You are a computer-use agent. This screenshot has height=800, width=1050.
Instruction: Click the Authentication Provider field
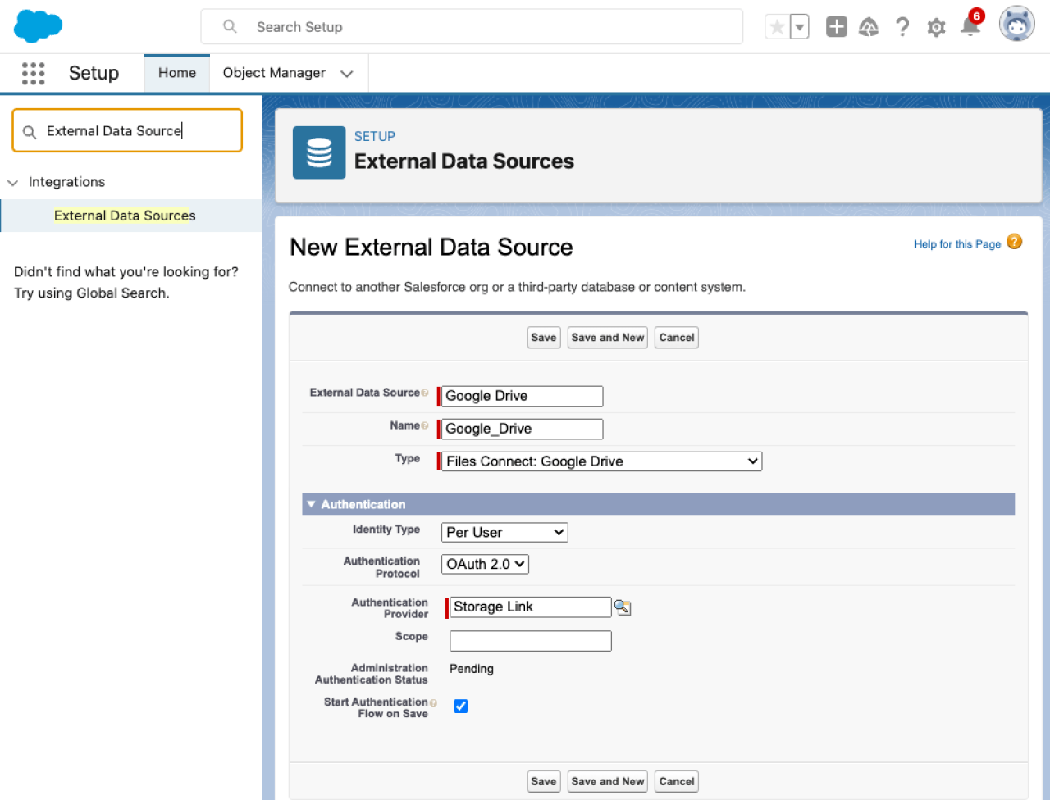[530, 607]
